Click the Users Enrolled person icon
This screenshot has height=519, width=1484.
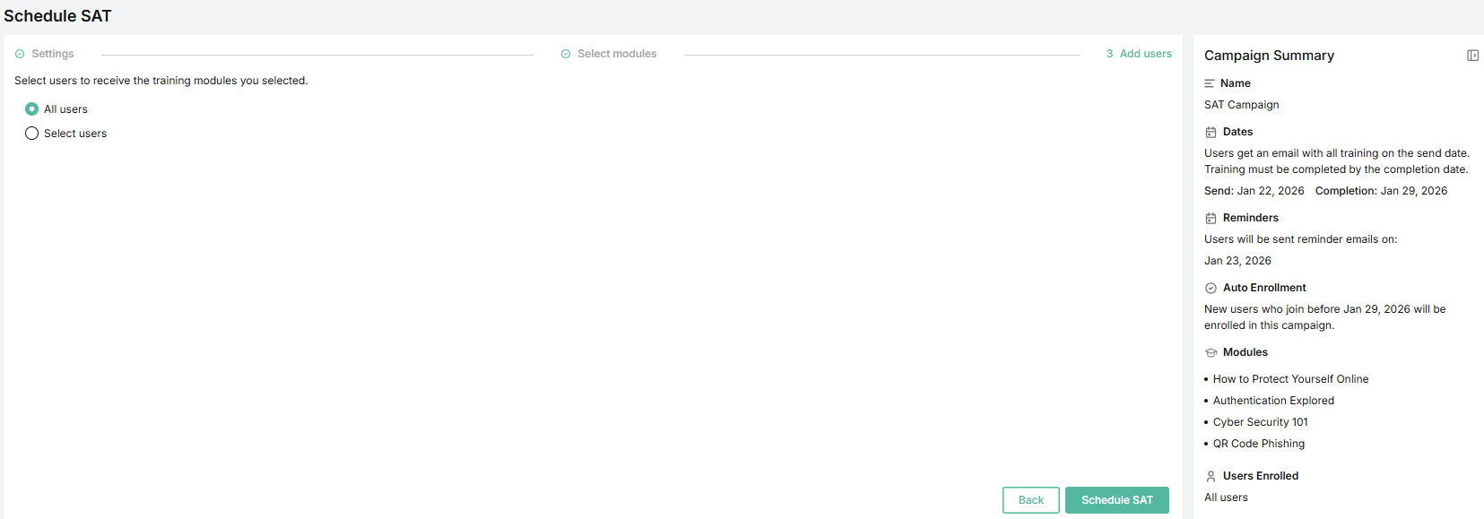point(1211,476)
